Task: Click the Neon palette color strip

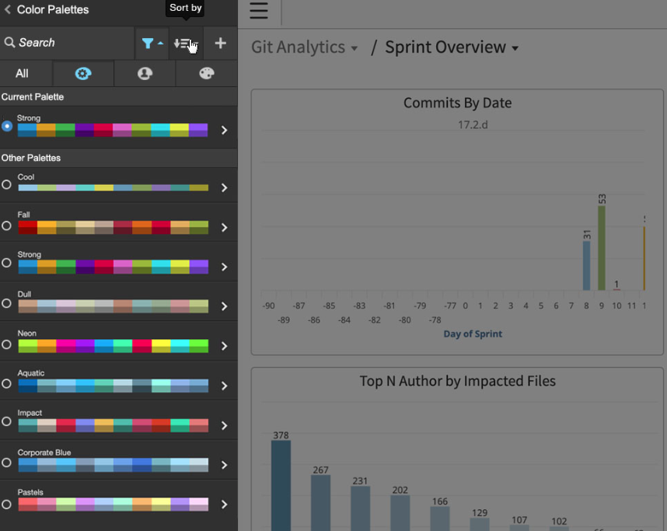Action: [x=113, y=346]
